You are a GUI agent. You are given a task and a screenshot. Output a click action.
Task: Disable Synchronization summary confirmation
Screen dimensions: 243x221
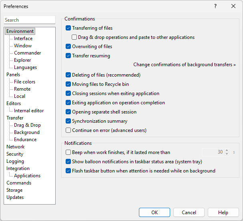point(68,121)
